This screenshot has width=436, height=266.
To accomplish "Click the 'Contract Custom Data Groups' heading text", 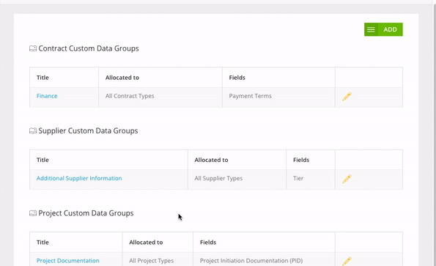I will (x=89, y=48).
